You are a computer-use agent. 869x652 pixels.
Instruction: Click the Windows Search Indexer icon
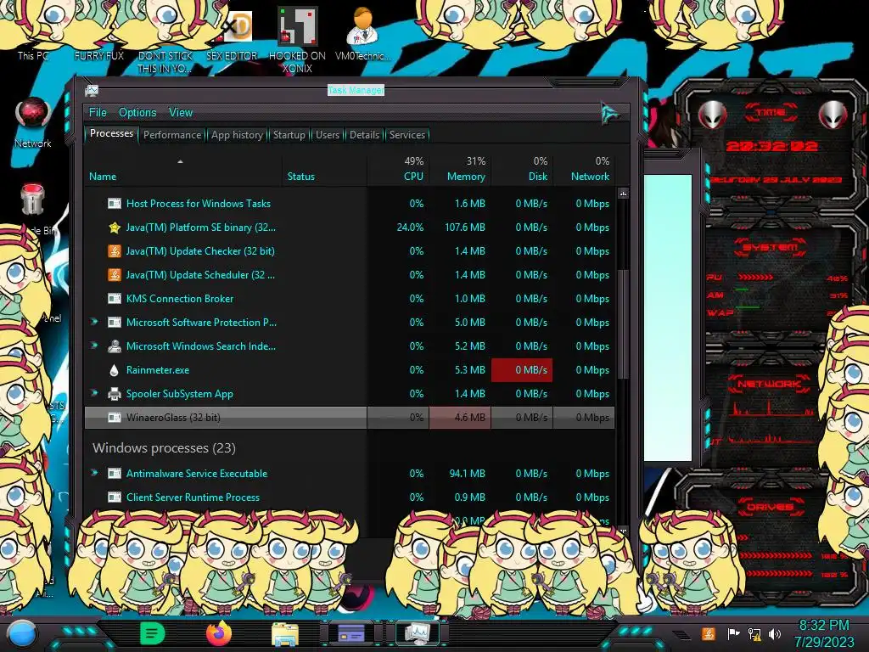(115, 346)
